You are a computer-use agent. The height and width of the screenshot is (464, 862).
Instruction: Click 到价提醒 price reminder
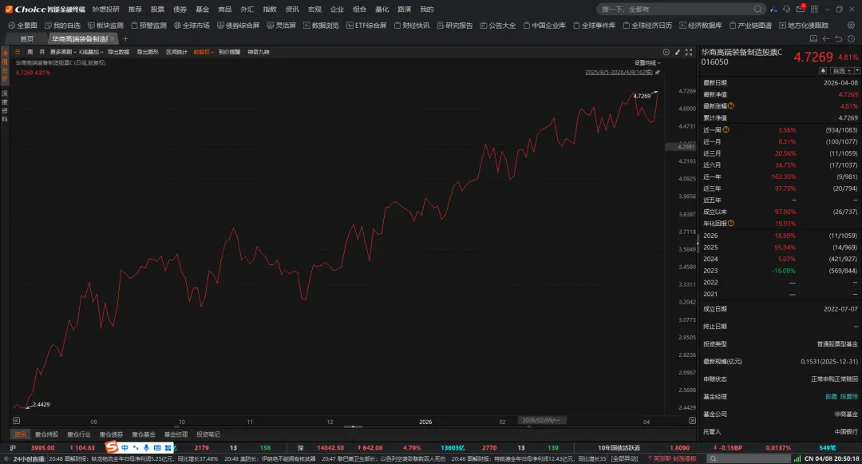229,52
